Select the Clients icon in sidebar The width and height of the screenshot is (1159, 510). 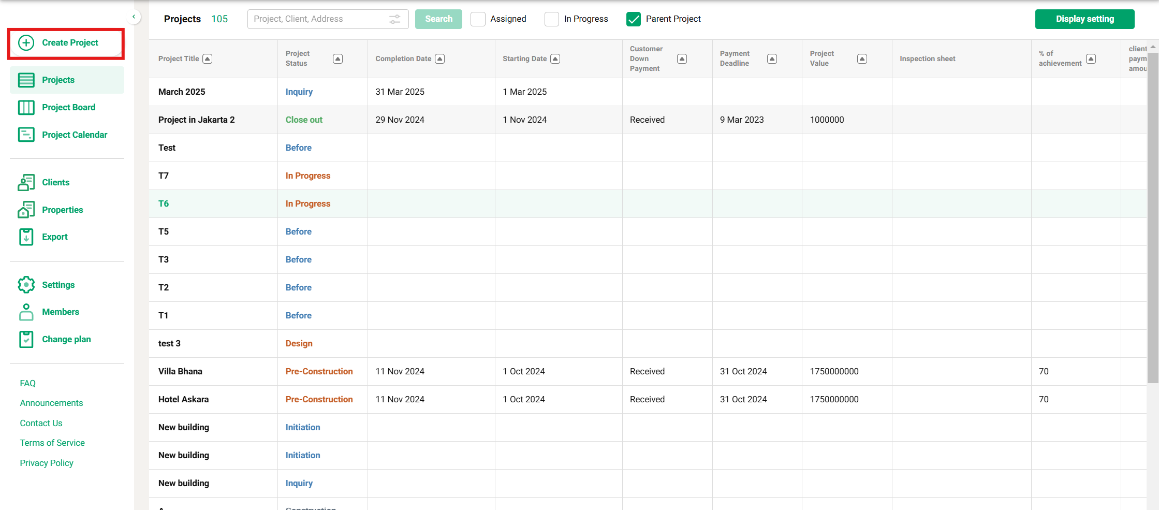[26, 182]
